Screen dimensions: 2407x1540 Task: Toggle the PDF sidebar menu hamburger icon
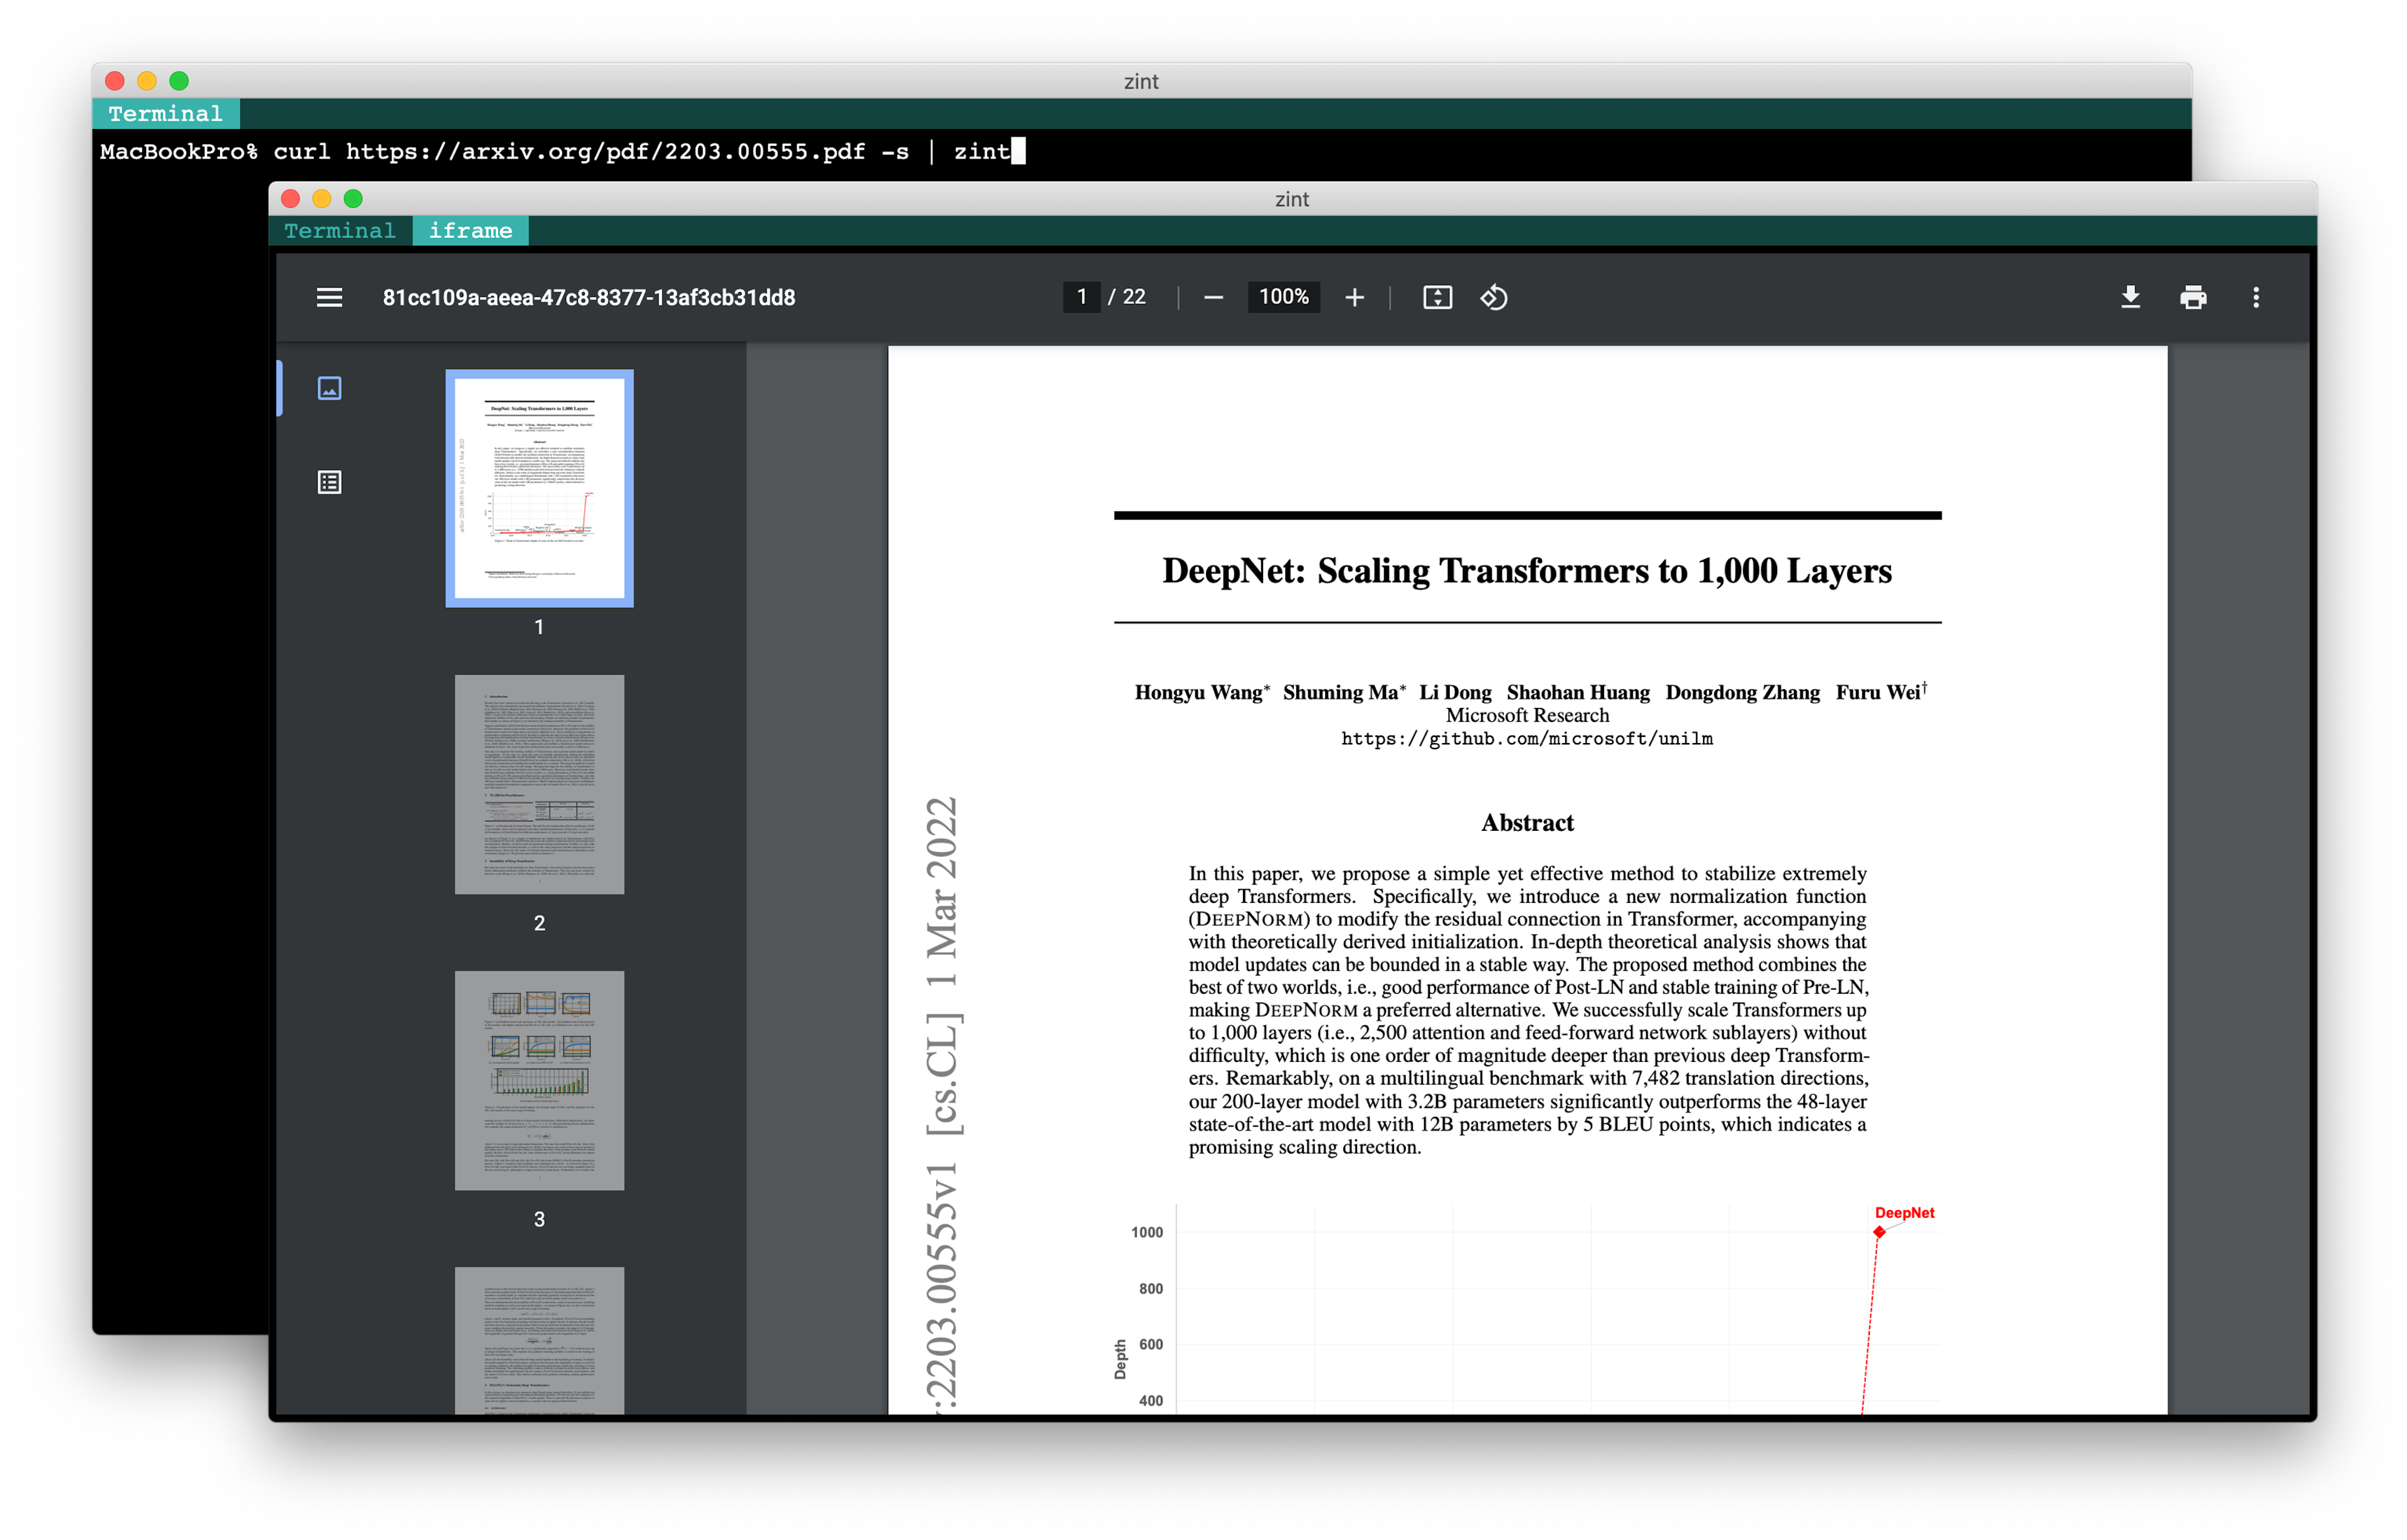point(329,297)
